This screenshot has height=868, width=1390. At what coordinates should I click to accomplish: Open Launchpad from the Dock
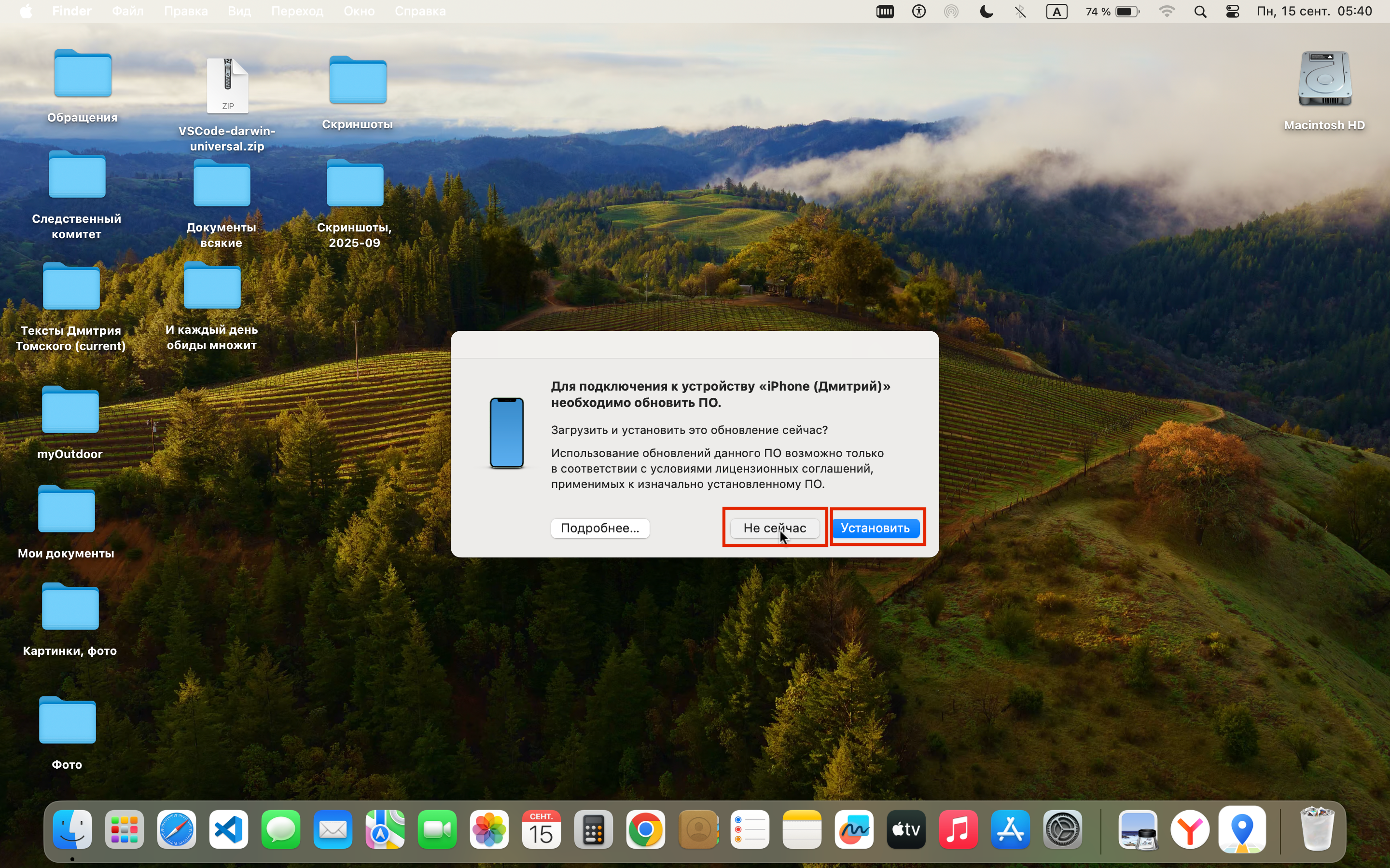[x=125, y=829]
